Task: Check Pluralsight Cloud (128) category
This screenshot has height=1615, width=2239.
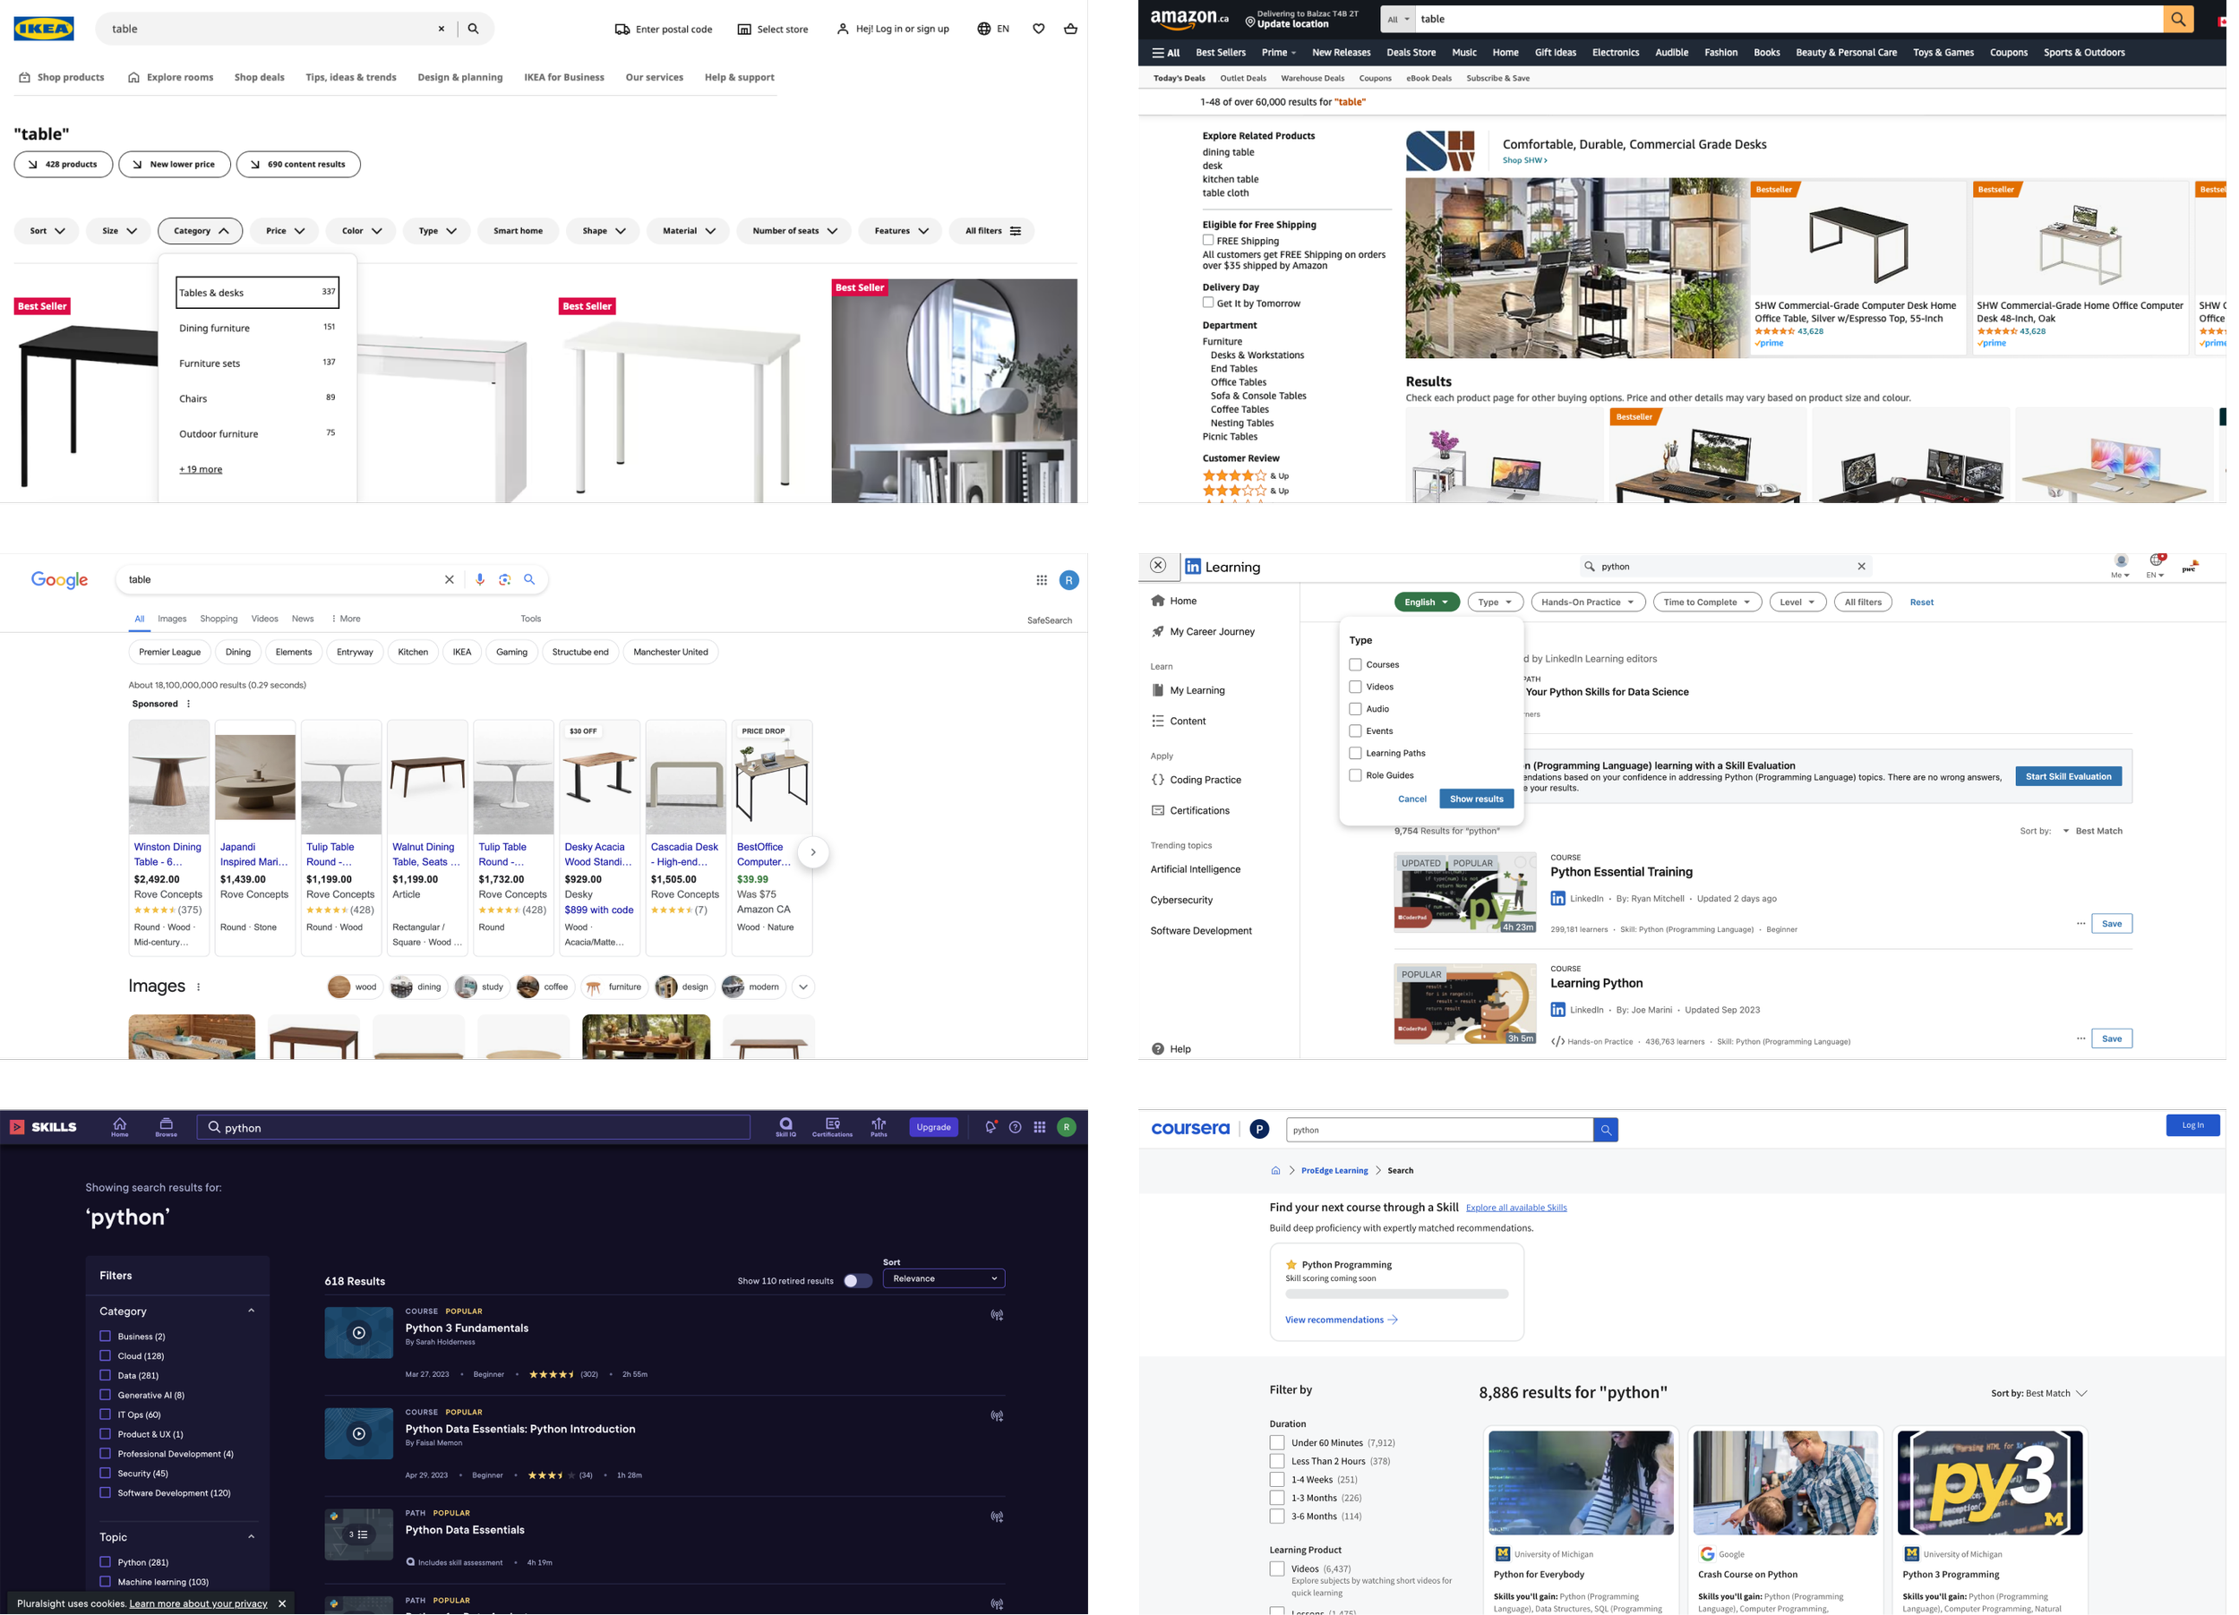Action: 105,1354
